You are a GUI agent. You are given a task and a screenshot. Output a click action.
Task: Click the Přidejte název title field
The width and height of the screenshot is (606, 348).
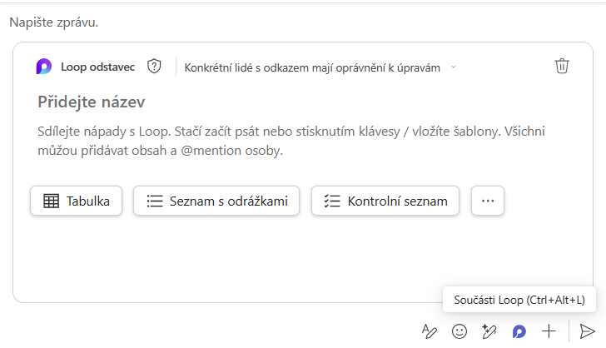pyautogui.click(x=92, y=102)
